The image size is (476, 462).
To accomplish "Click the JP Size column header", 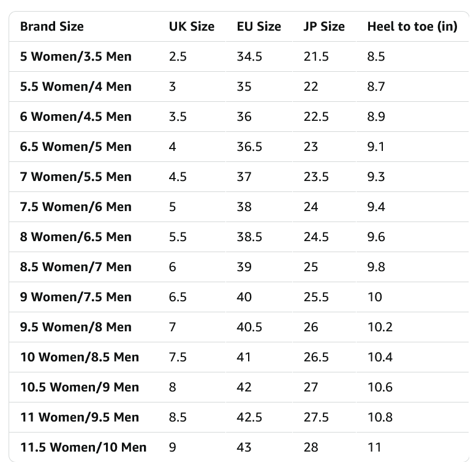I will click(324, 26).
